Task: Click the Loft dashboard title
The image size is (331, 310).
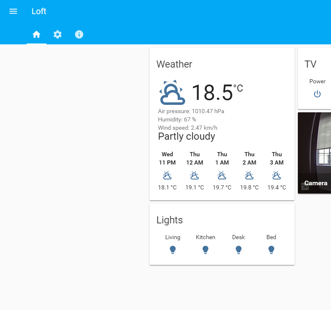Action: pyautogui.click(x=39, y=11)
